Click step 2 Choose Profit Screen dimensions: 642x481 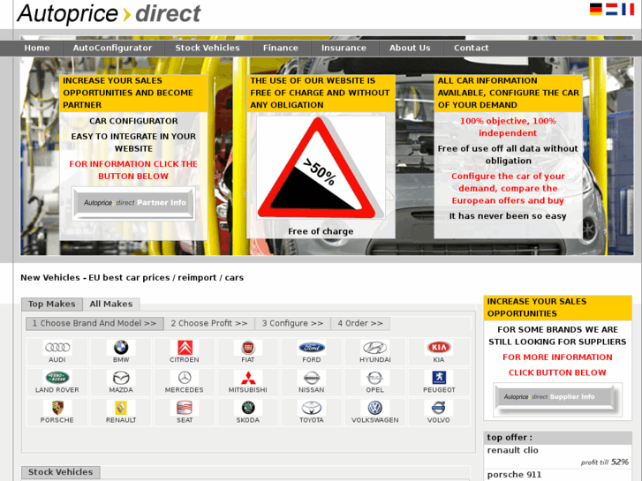(x=209, y=323)
